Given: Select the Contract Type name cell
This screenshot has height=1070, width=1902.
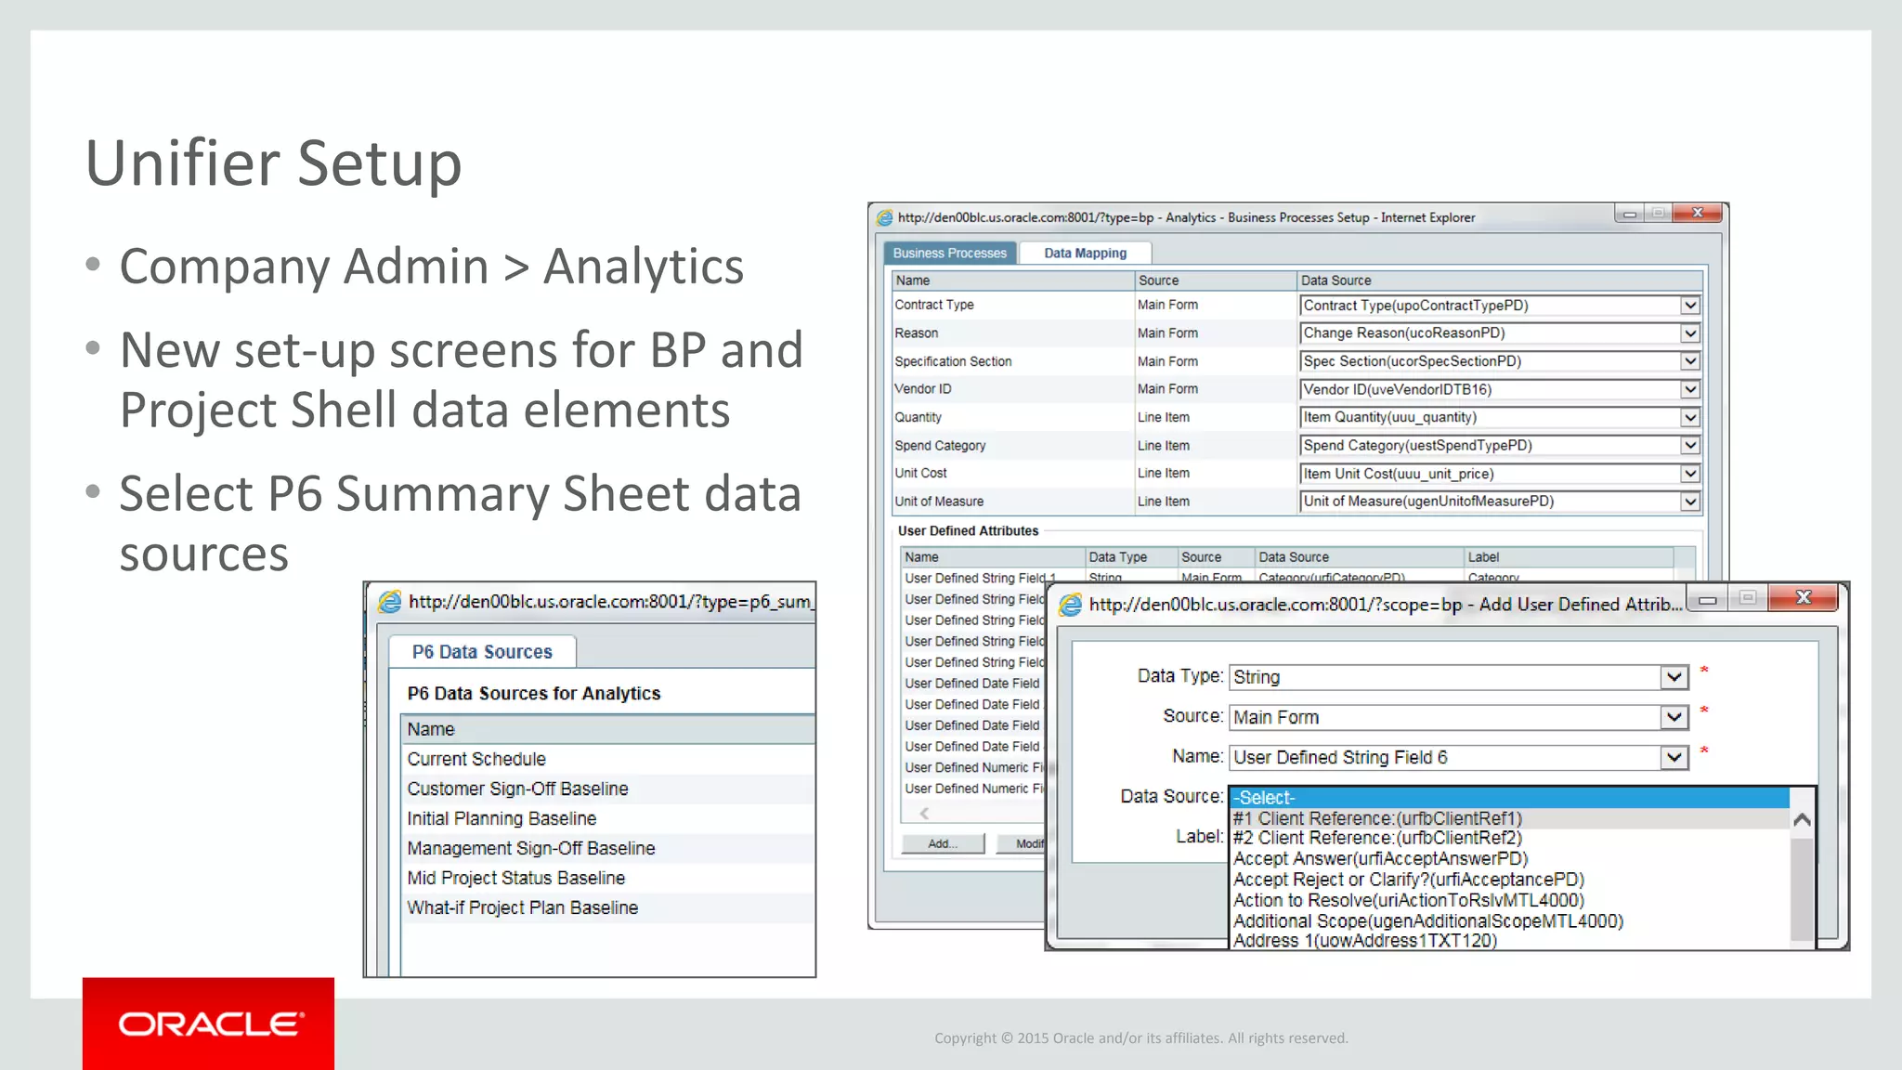Looking at the screenshot, I should point(1012,305).
